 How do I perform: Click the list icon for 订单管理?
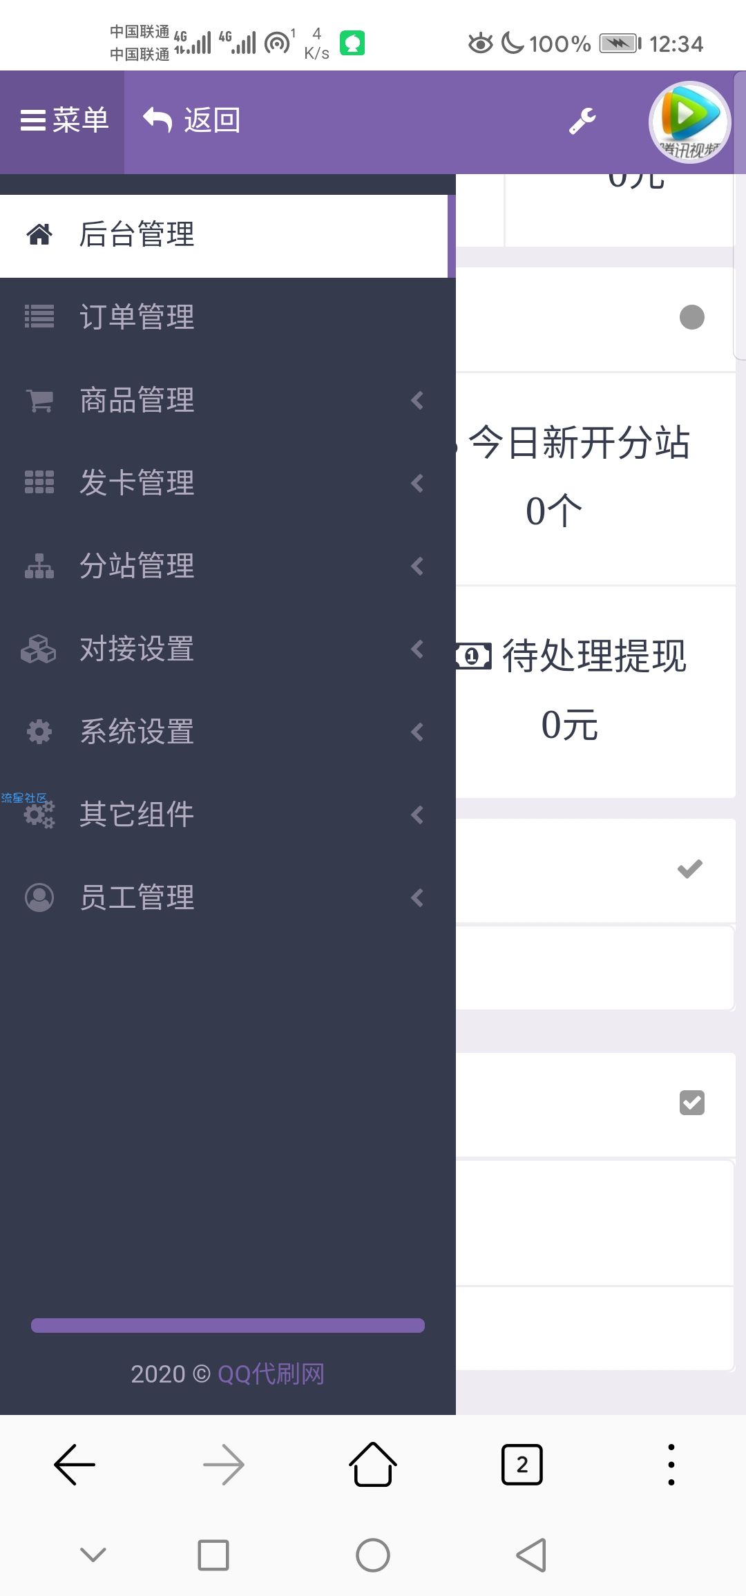[x=39, y=316]
